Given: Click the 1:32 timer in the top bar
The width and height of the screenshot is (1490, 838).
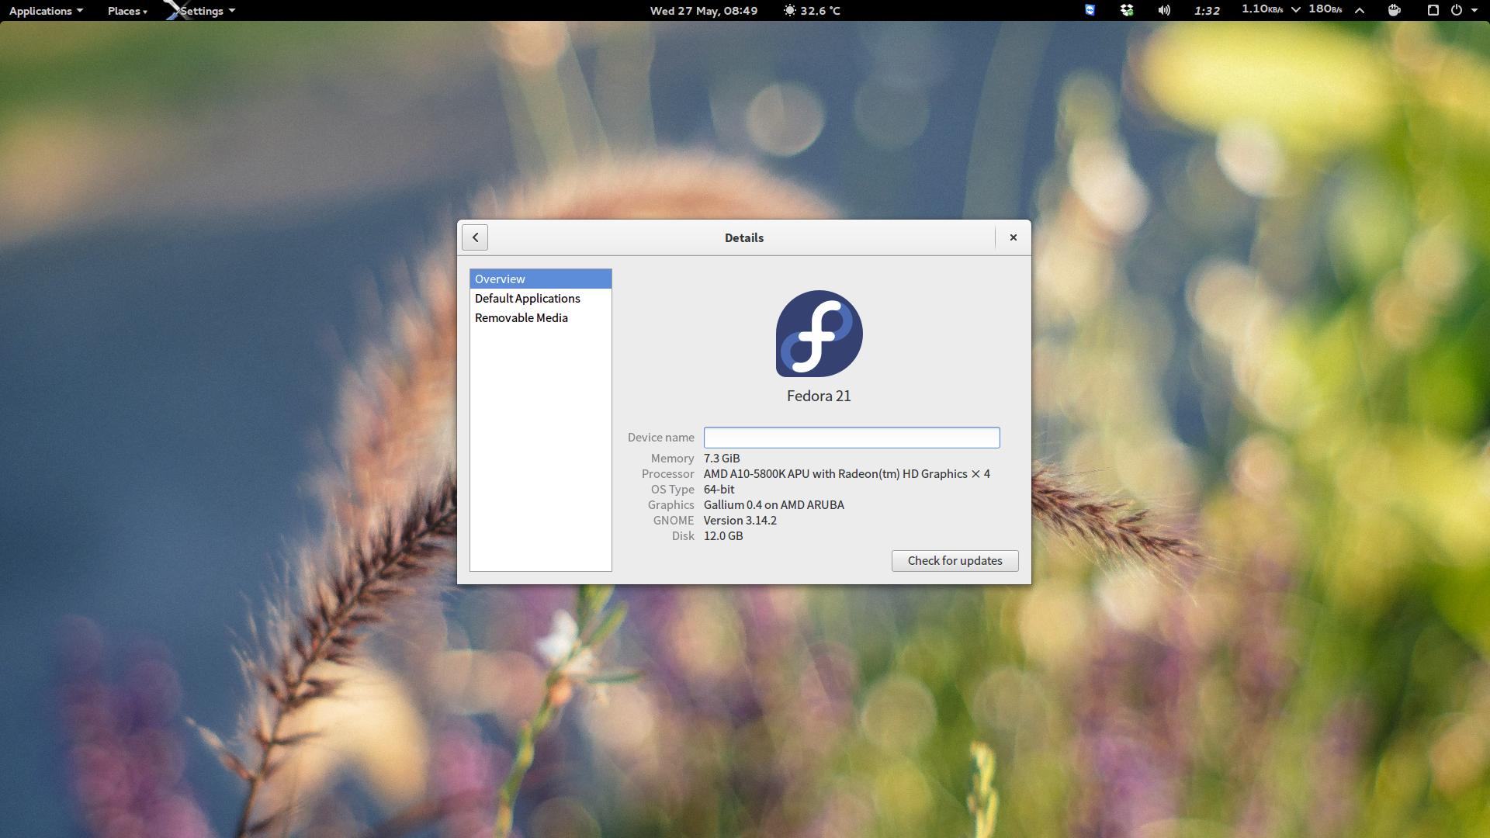Looking at the screenshot, I should 1205,11.
